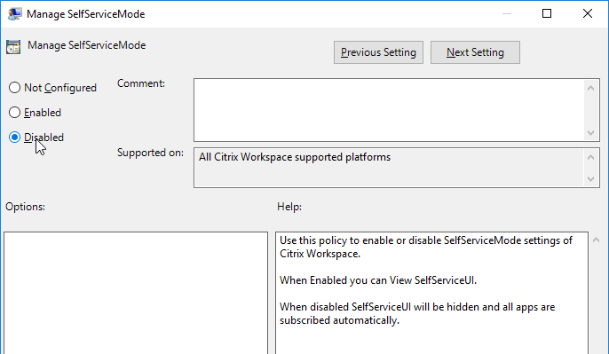
Task: Click the policy setting icon beside Manage SelfServiceMode
Action: coord(13,47)
